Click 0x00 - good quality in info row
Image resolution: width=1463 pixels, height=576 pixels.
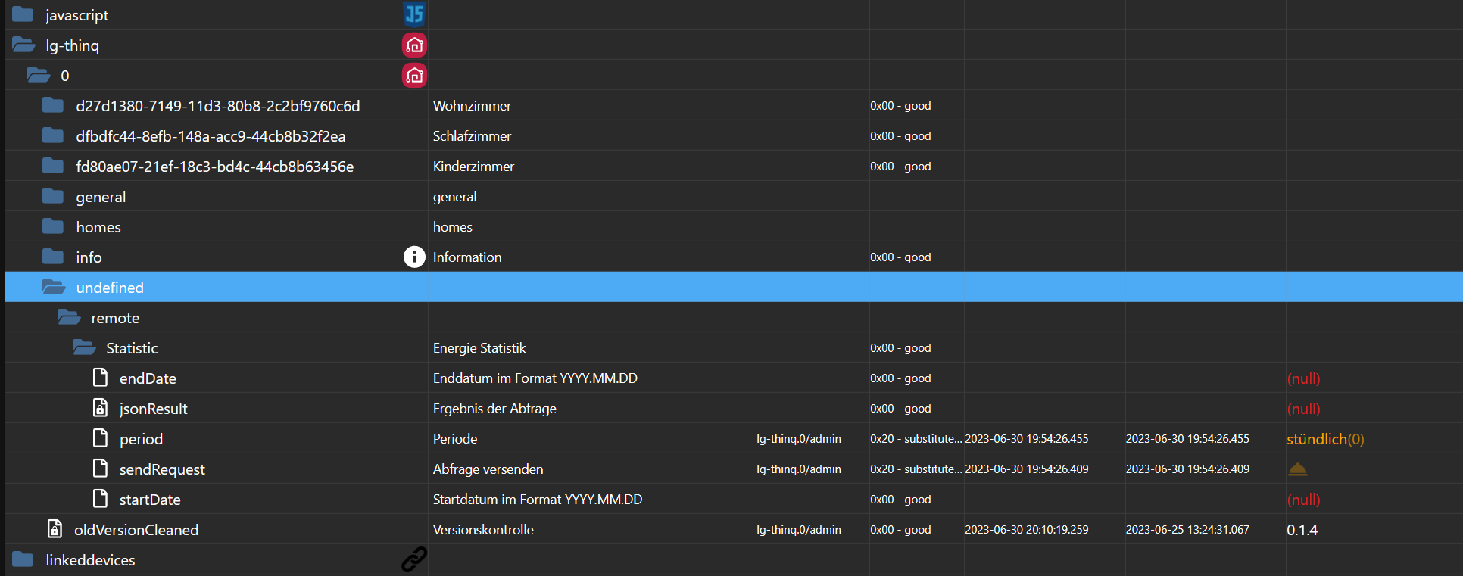point(900,257)
